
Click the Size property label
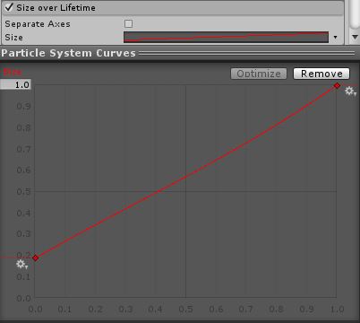pos(13,38)
